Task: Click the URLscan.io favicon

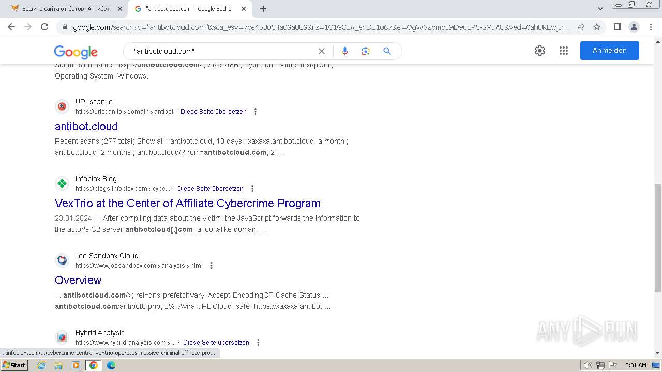Action: point(62,106)
